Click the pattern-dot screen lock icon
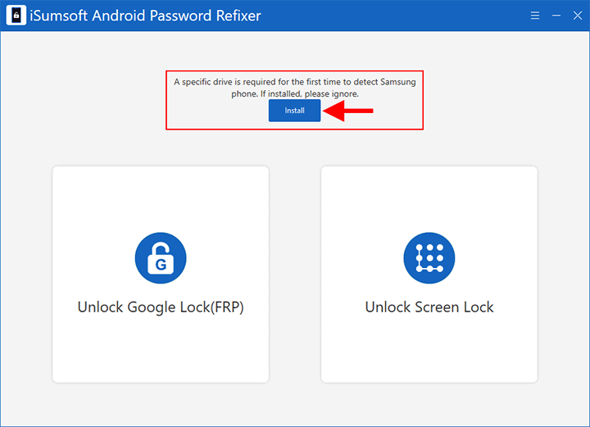The image size is (590, 427). point(429,258)
